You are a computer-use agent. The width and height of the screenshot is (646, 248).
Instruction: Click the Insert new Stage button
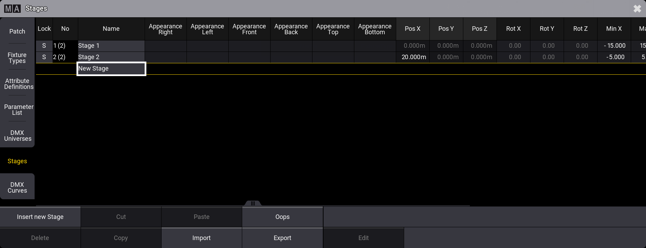[x=40, y=217]
